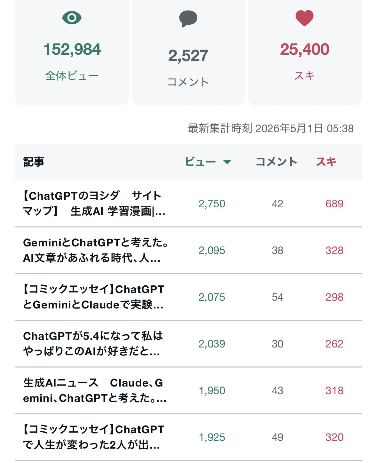
Task: Sort by コメント column header
Action: [x=277, y=162]
